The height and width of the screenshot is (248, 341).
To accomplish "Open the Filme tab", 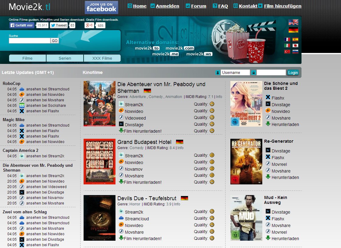I will point(27,58).
